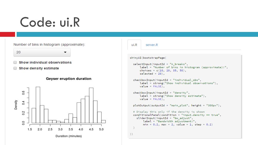Select the ui.R tab

[134, 45]
